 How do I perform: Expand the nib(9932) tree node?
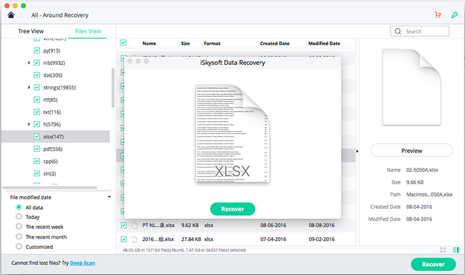click(x=28, y=63)
